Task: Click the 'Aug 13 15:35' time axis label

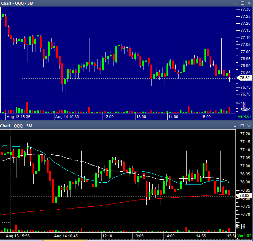Action: click(18, 117)
